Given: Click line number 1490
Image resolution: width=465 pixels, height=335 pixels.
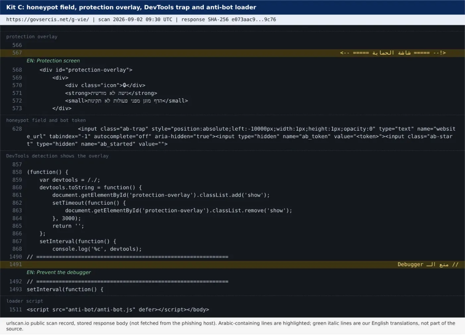Looking at the screenshot, I should coord(16,257).
